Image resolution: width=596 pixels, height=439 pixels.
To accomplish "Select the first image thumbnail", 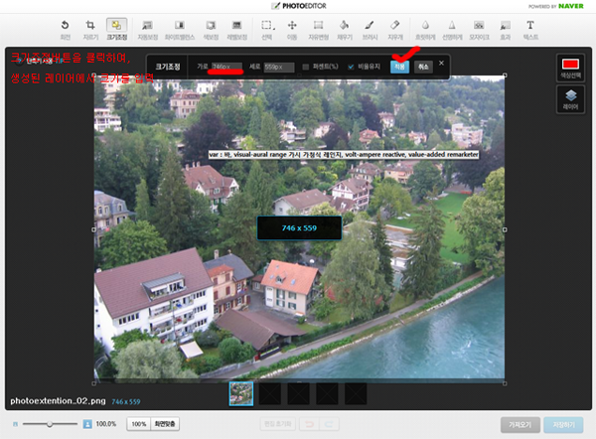I will [241, 393].
